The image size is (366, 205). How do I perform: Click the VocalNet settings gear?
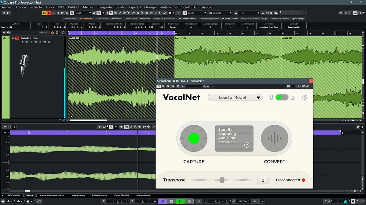tap(305, 97)
